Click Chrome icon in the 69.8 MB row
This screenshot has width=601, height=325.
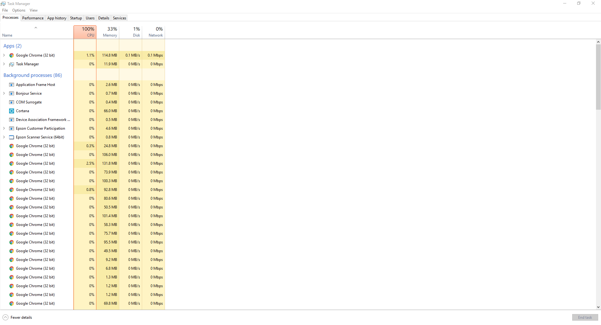12,303
